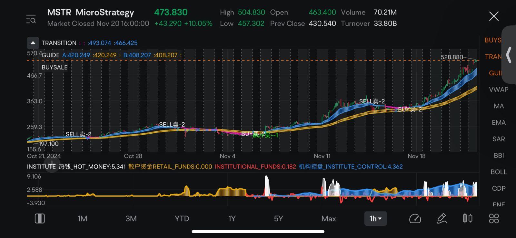Switch chart type via candlestick icon

(468, 218)
